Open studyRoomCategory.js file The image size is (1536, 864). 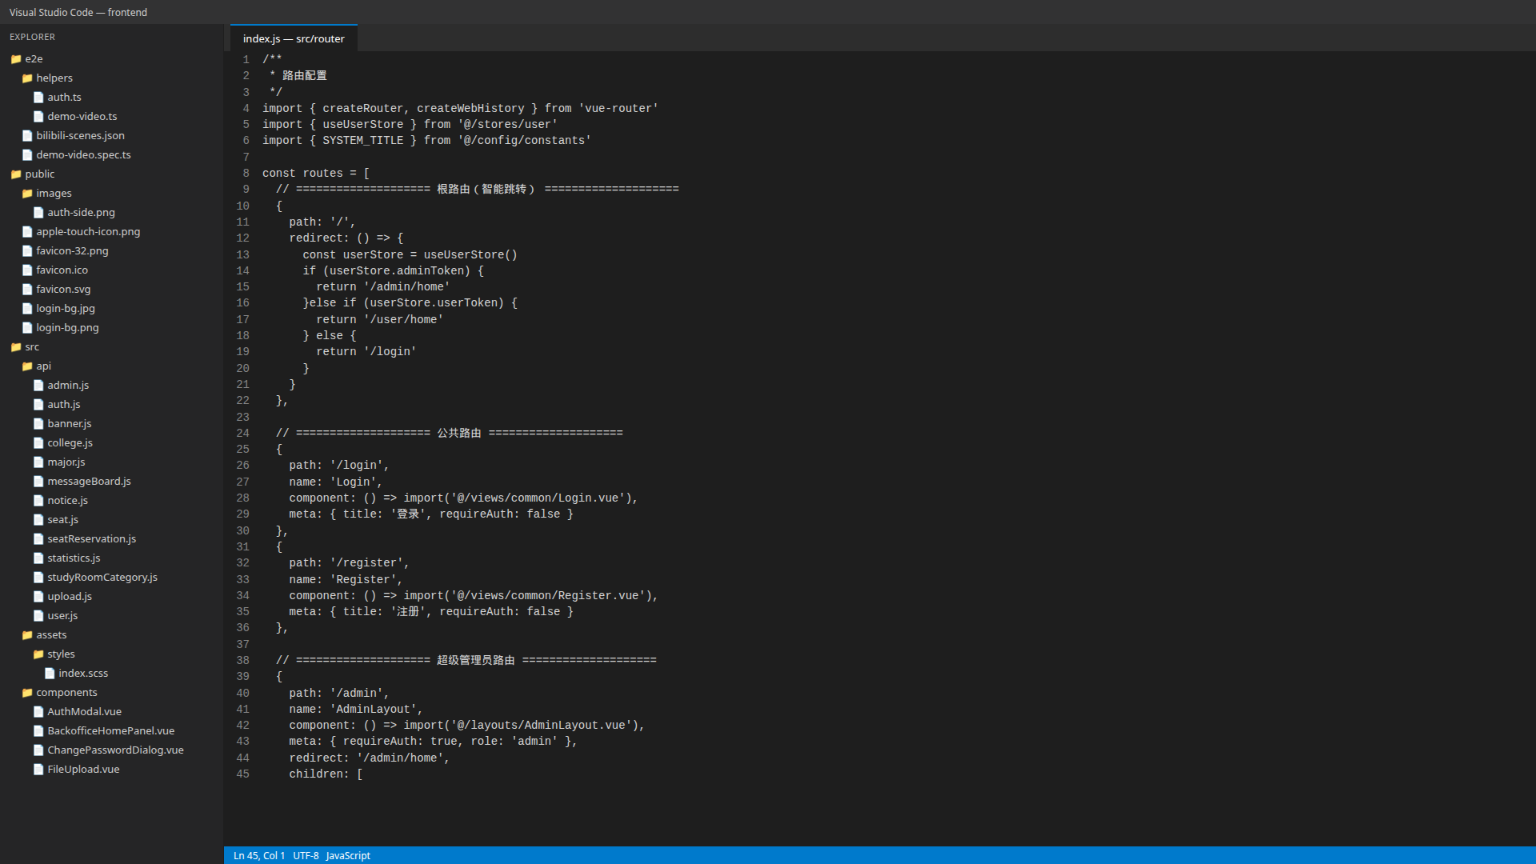coord(111,578)
